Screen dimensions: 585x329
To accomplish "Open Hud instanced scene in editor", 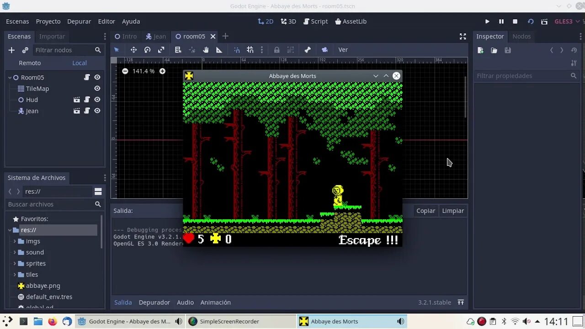I will pos(77,100).
